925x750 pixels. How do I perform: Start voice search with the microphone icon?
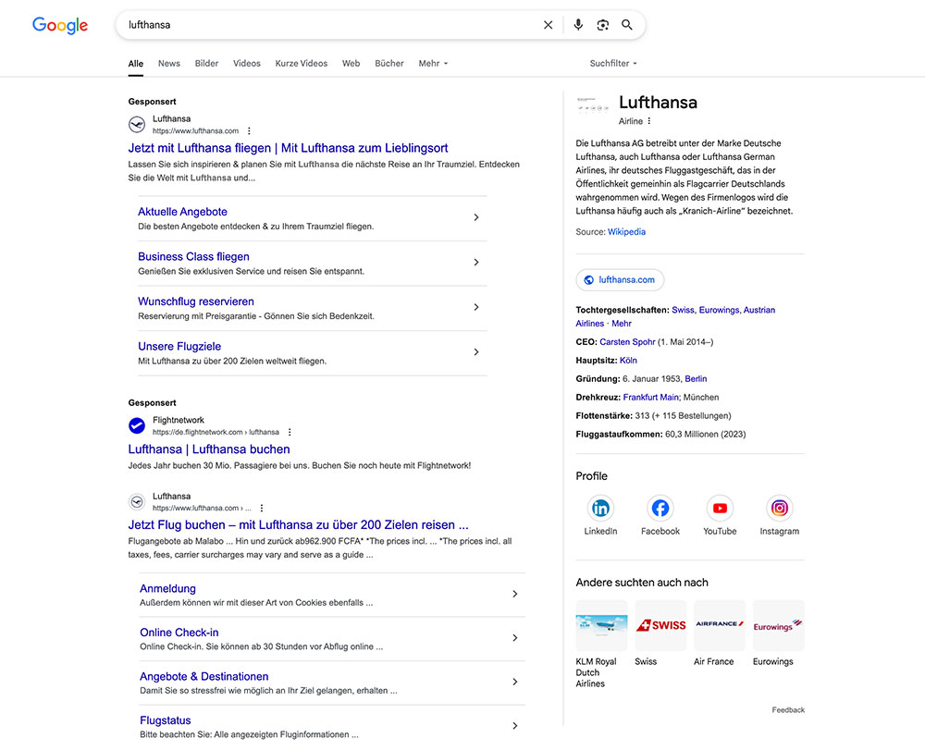[578, 25]
